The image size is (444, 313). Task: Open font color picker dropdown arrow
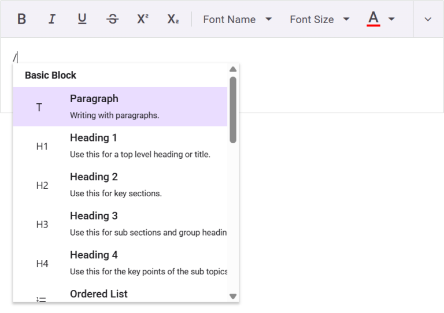point(392,19)
